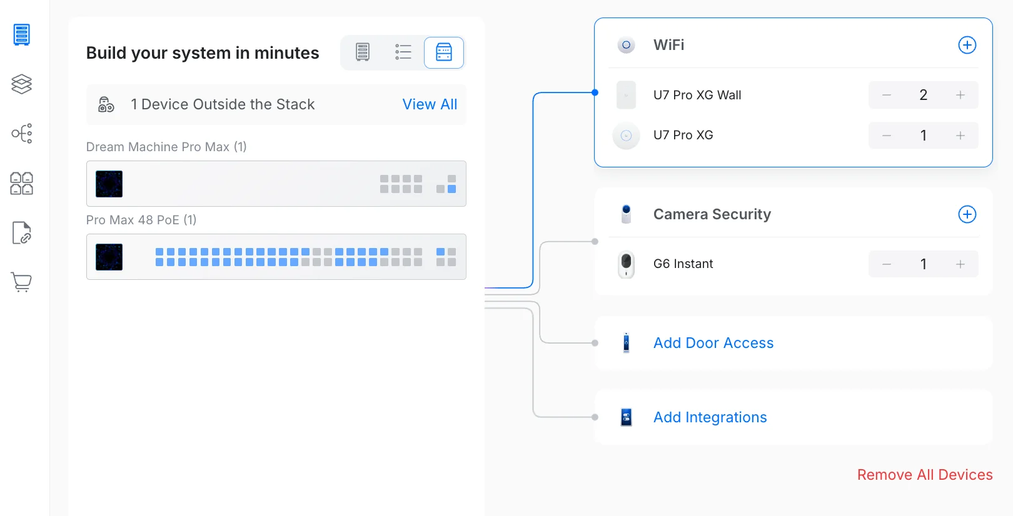Screen dimensions: 1013x516
Task: Open the floor plan grid sidebar icon
Action: coord(21,183)
